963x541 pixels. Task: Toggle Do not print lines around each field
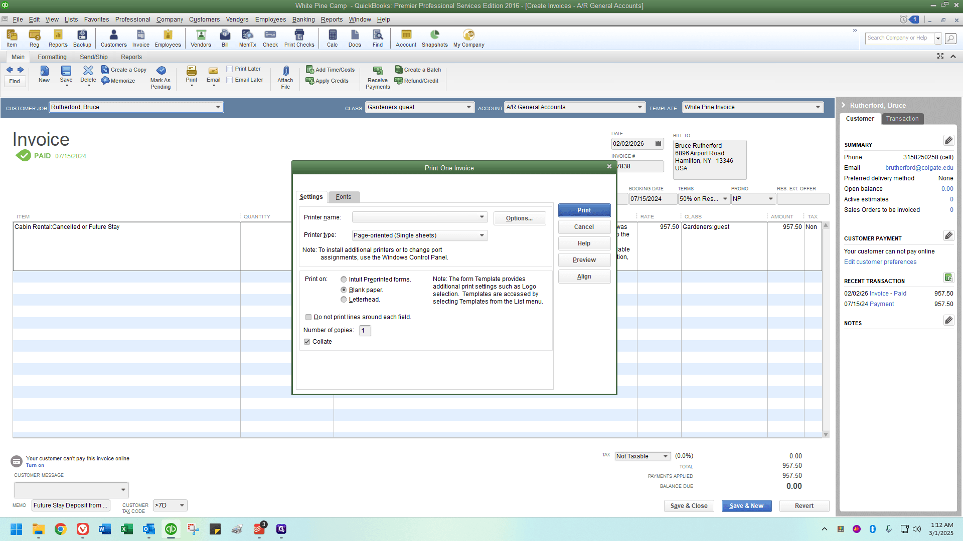click(308, 317)
